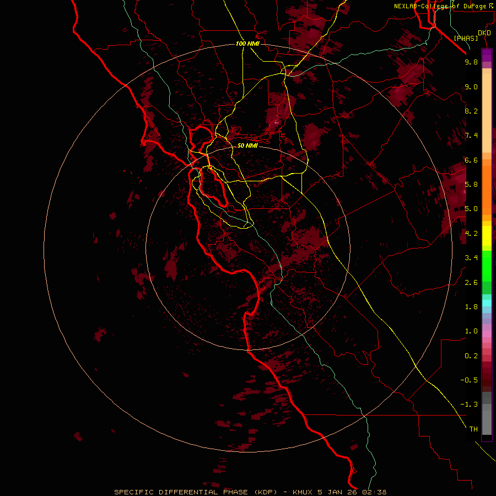Click the purple top segment of color bar
The height and width of the screenshot is (496, 496).
487,55
